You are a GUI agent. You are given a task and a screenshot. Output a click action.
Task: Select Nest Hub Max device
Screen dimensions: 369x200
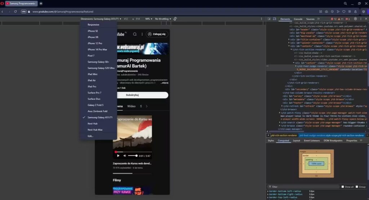tap(95, 130)
